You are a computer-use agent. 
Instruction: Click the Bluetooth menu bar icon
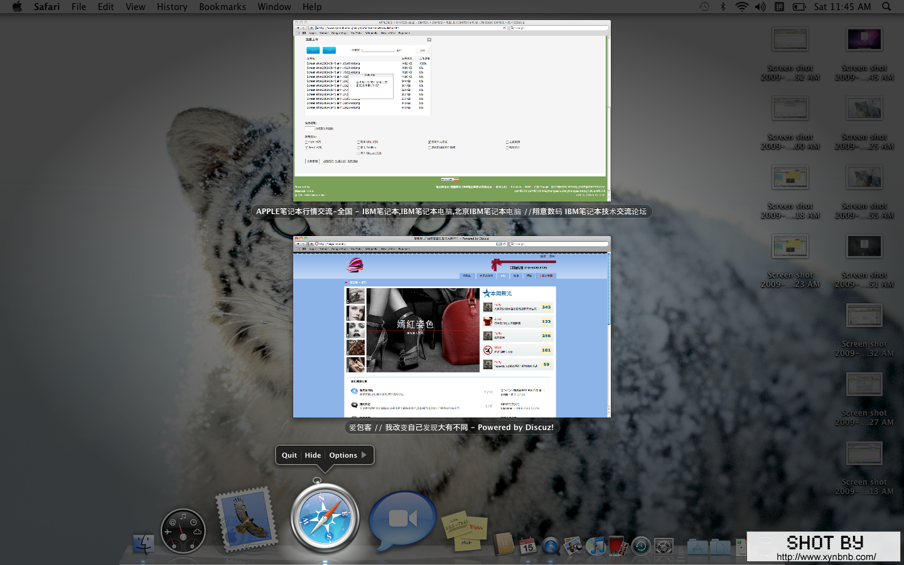pos(723,7)
